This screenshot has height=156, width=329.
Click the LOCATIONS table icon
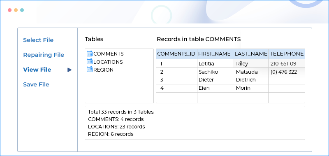[90, 62]
